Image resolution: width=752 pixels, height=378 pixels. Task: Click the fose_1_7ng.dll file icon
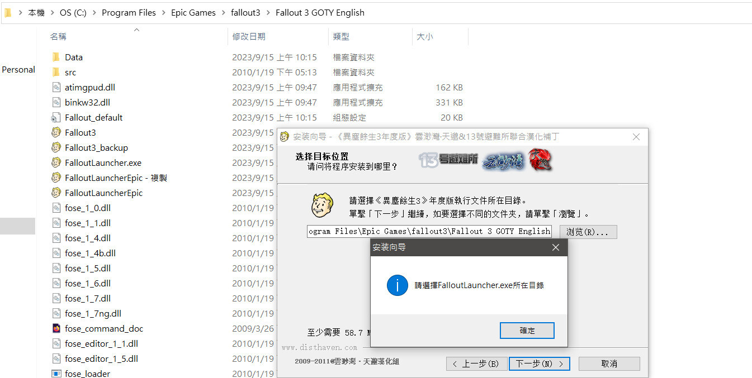tap(56, 313)
